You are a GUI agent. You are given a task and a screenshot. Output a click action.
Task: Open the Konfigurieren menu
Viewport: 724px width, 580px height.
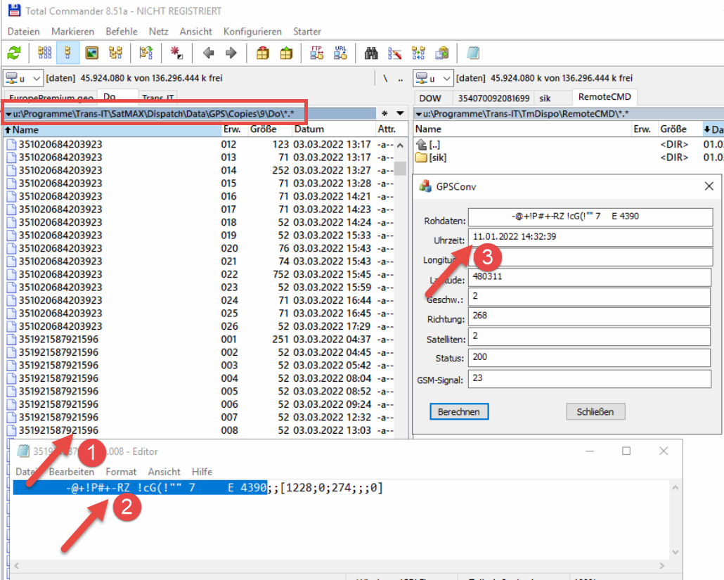click(252, 32)
